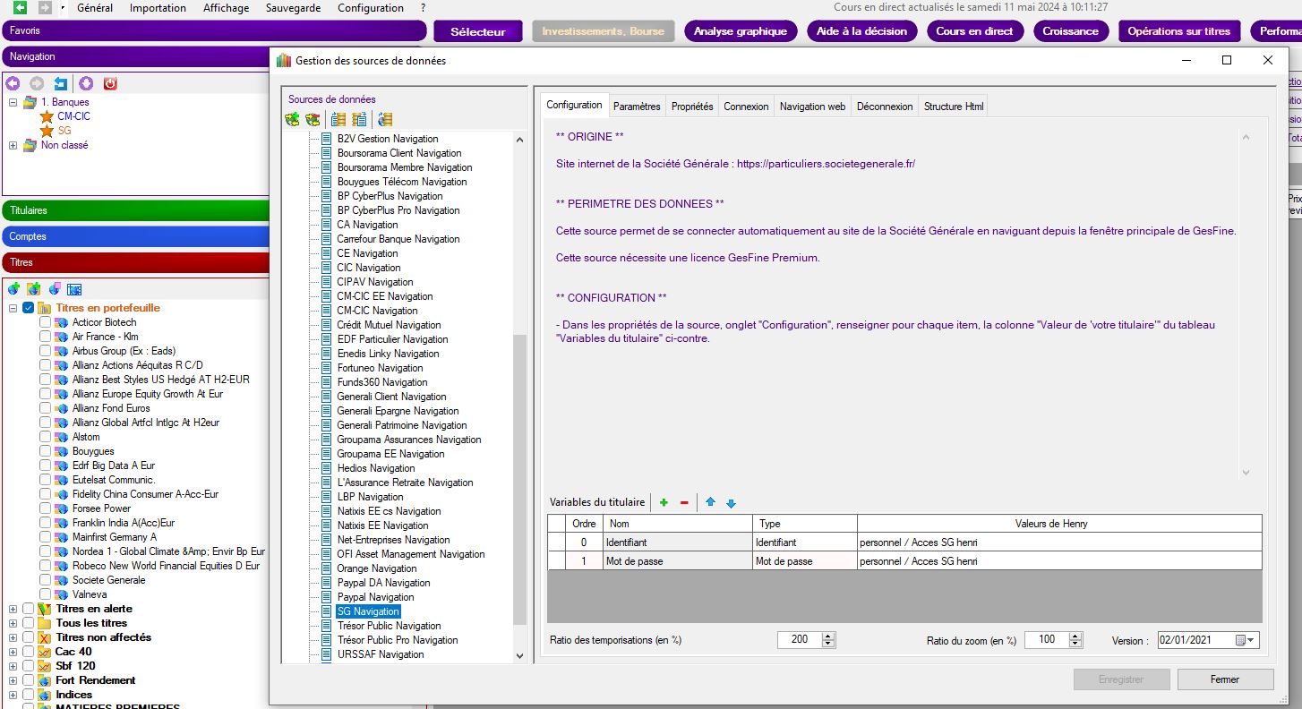Click the red power icon in Navigation
This screenshot has height=709, width=1302.
tap(110, 83)
